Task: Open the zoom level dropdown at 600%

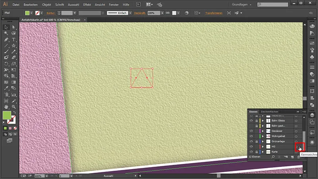Action: click(x=47, y=176)
